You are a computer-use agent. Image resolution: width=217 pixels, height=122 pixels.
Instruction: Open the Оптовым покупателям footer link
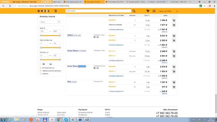pos(85,112)
